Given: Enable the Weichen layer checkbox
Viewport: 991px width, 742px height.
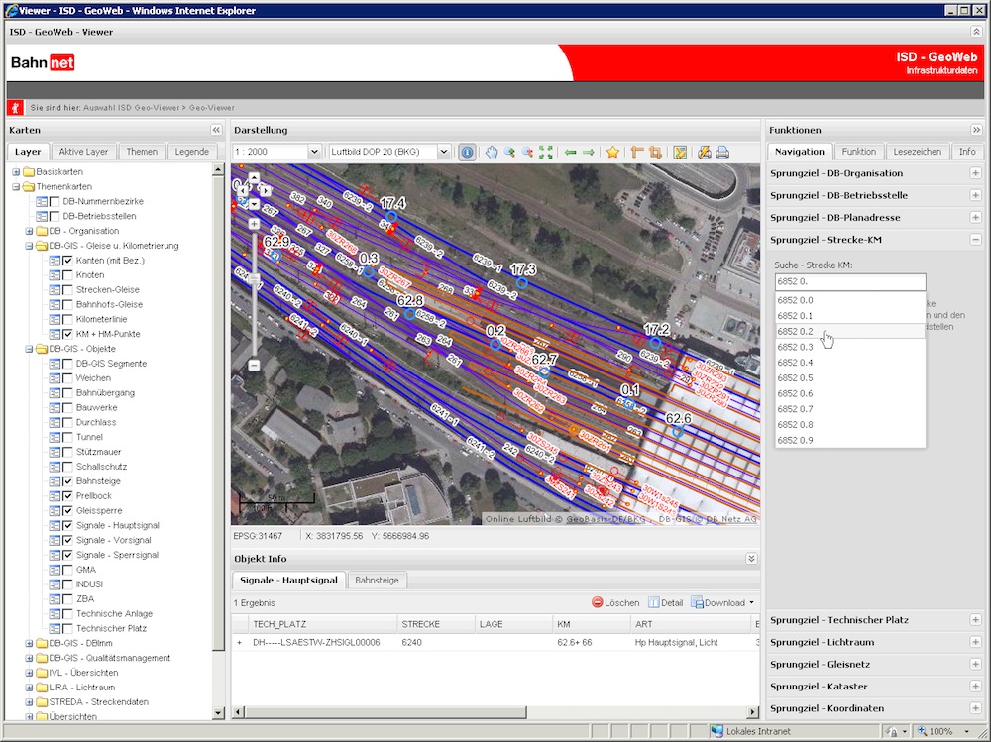Looking at the screenshot, I should [68, 378].
